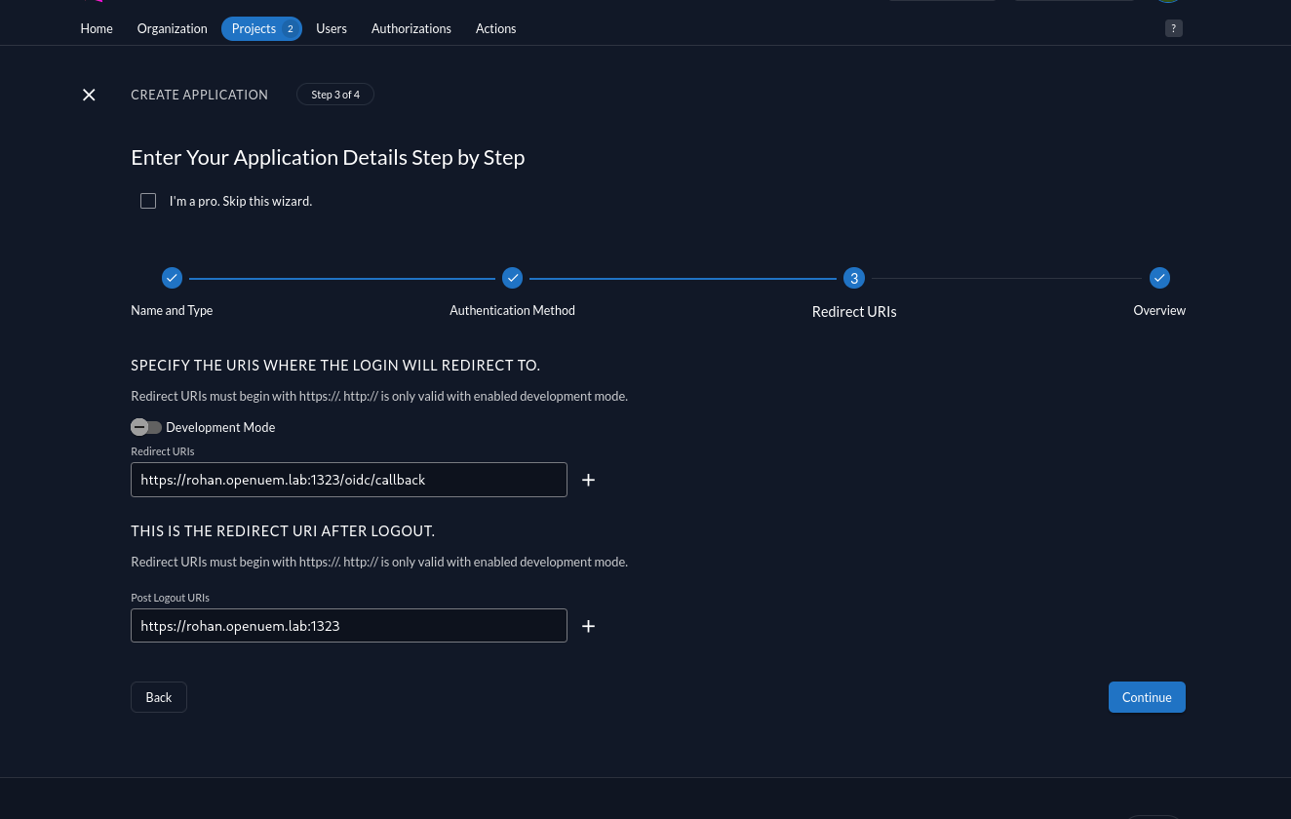Viewport: 1291px width, 819px height.
Task: Check the 'I'm a pro. Skip this wizard' box
Action: click(148, 201)
